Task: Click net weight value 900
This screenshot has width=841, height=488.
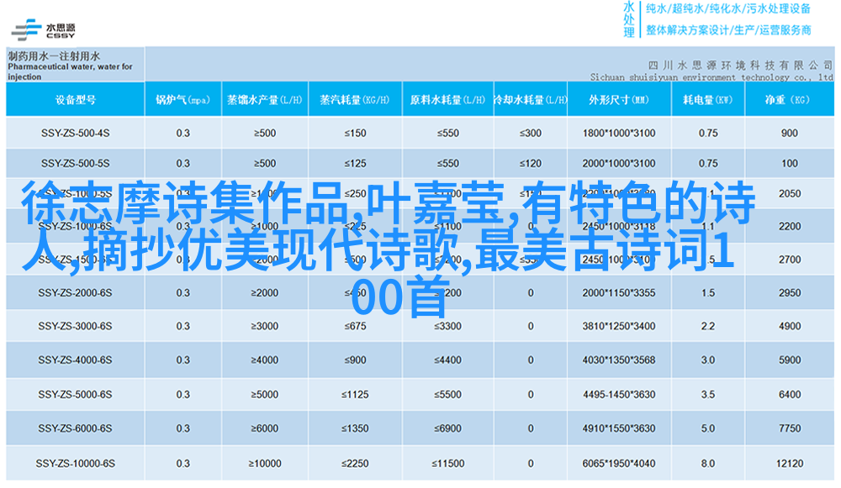Action: (x=790, y=133)
